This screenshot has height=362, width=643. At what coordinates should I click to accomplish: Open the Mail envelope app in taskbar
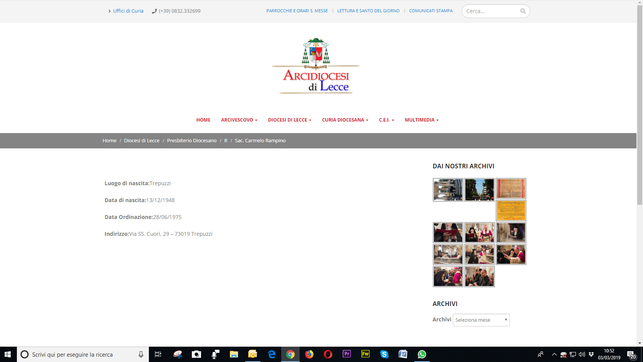253,354
